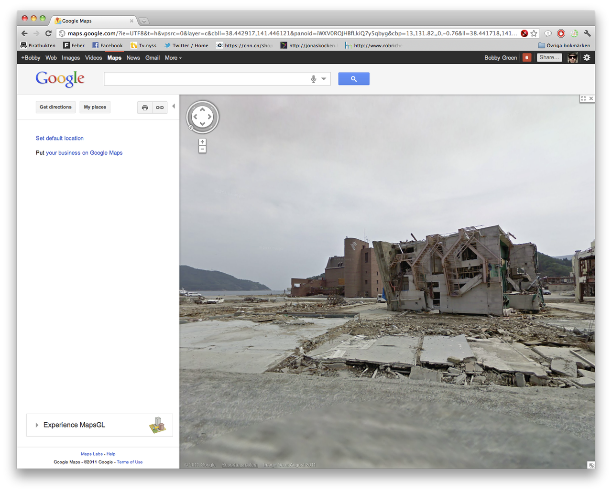Reload the page with refresh icon

tap(48, 33)
